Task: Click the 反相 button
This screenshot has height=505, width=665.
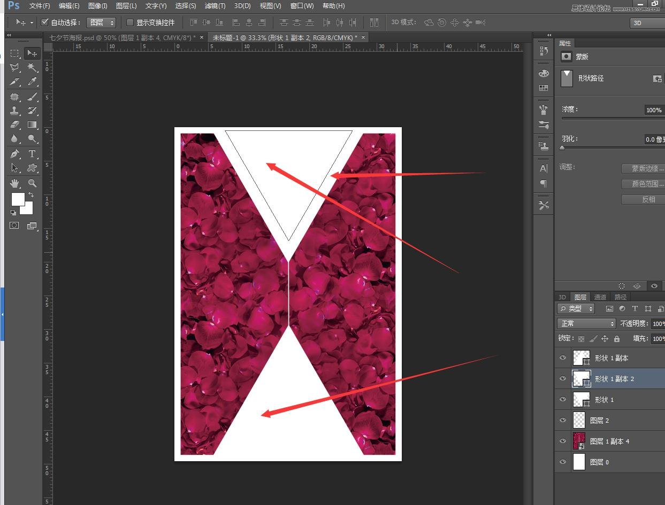Action: click(643, 199)
